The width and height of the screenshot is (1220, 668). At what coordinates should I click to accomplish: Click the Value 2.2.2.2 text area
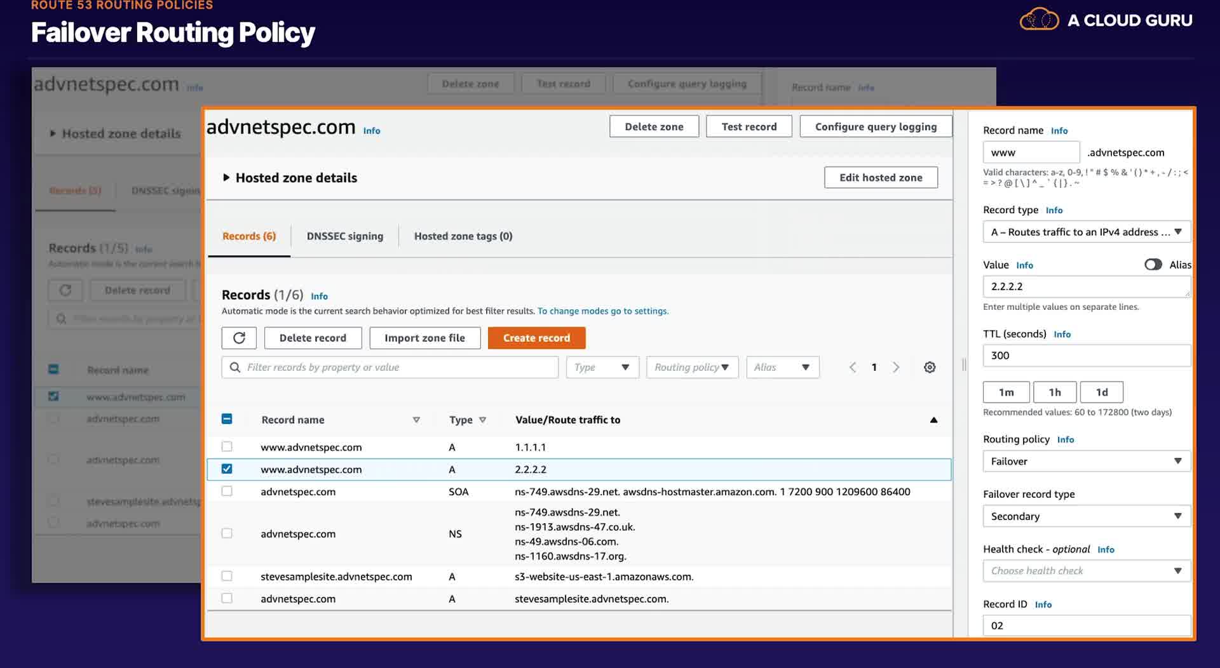1087,286
